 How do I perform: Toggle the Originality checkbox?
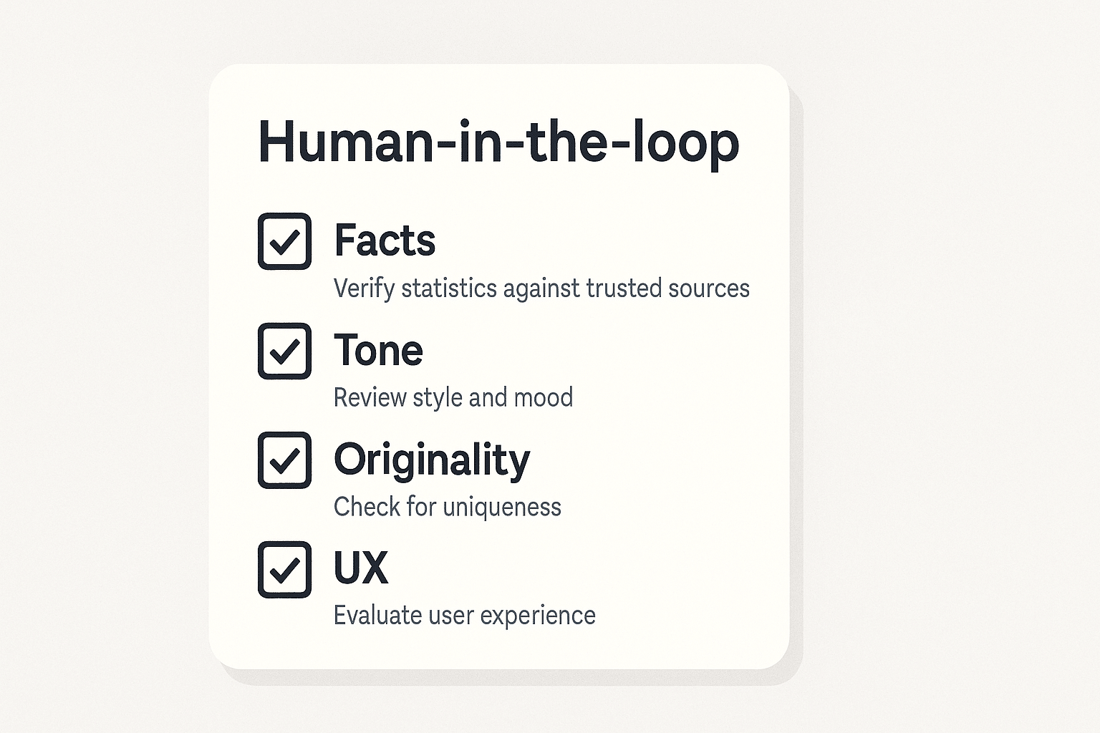(x=284, y=460)
